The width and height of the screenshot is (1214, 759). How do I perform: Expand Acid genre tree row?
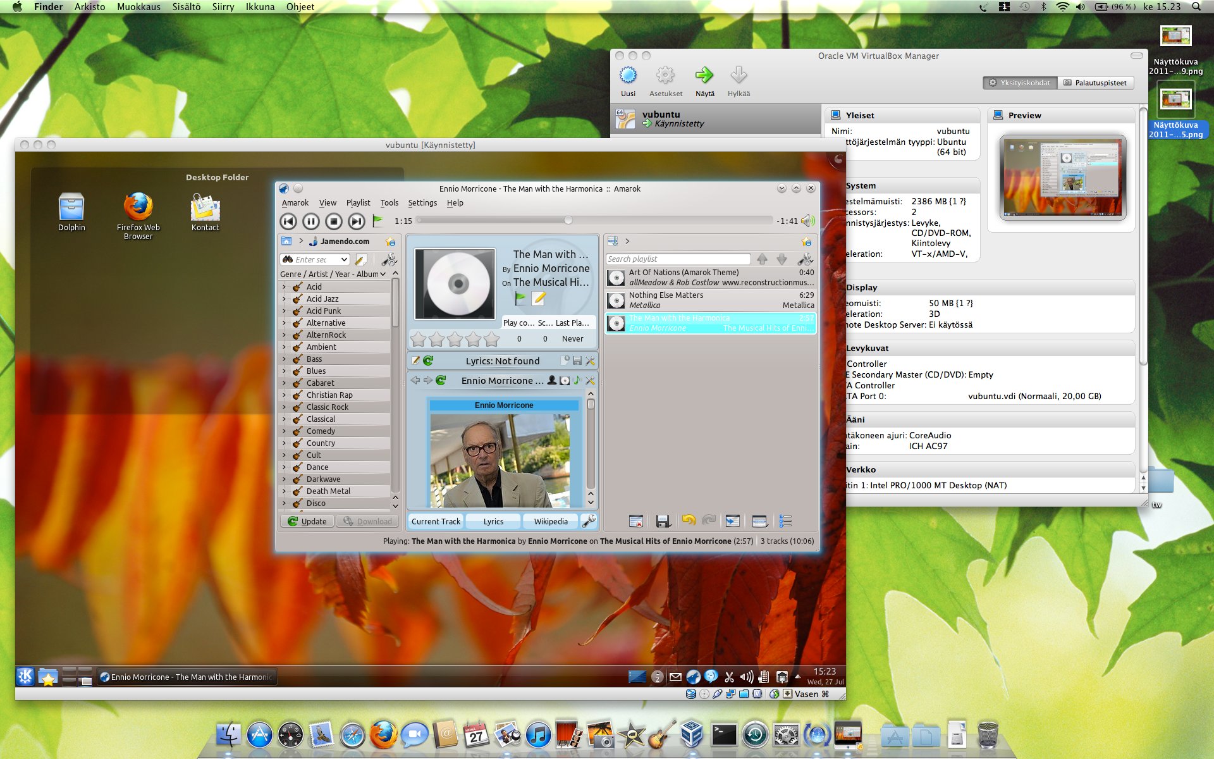(x=284, y=287)
